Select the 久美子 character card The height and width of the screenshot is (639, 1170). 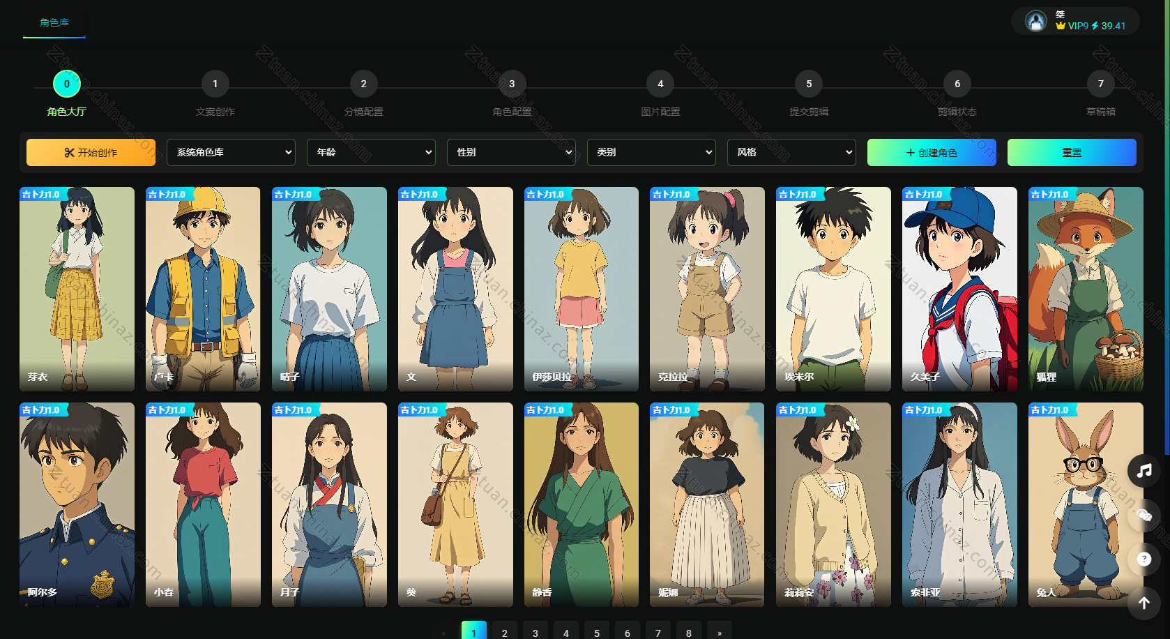tap(959, 289)
